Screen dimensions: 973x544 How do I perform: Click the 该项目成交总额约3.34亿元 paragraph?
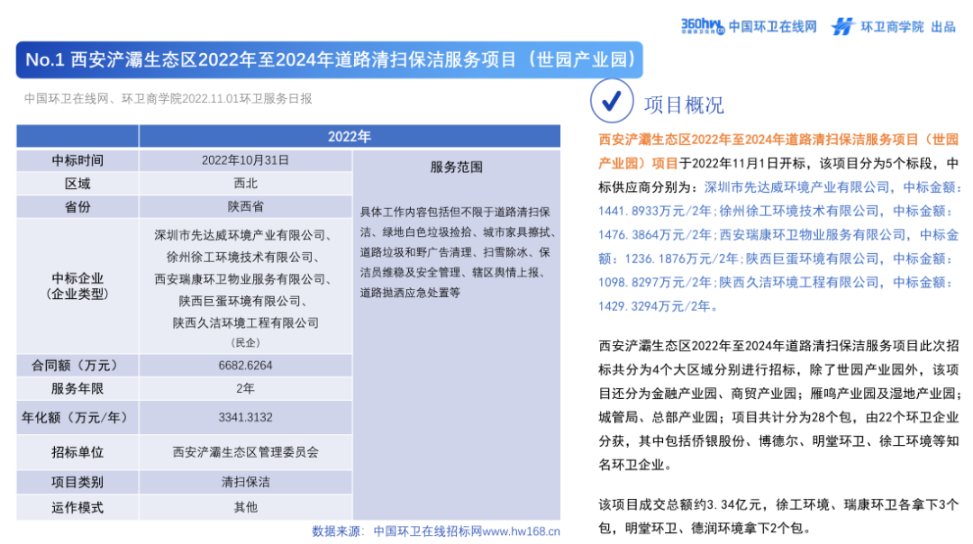[778, 516]
